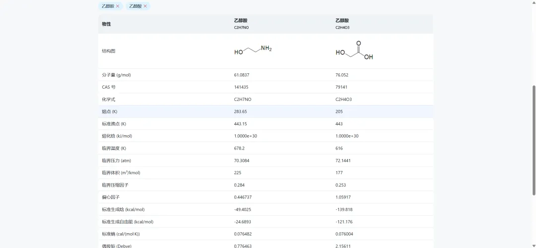Select 乙醇胺 熔化焓 value 1.0000e+30

246,136
